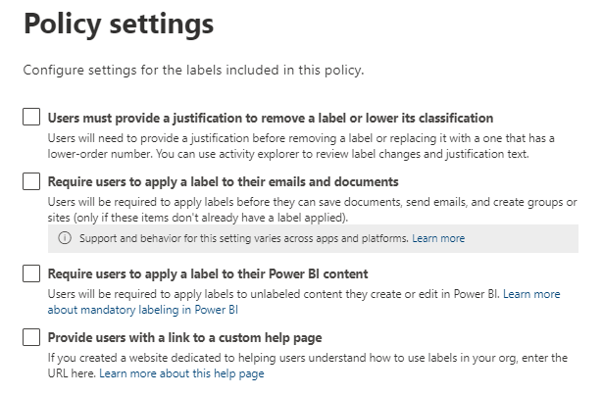Viewport: 603px width, 396px height.
Task: Click the description about unlabeled Power BI content
Action: pos(275,294)
